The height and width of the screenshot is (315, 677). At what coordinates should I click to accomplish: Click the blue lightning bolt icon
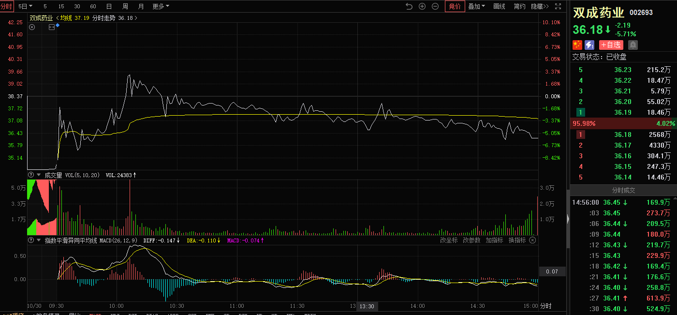[x=589, y=45]
